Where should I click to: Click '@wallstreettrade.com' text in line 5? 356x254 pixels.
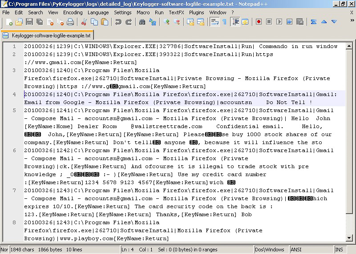166,126
